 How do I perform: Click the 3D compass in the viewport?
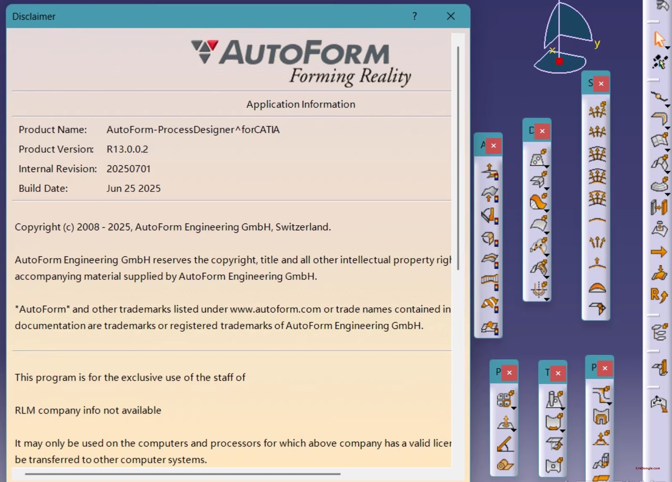(563, 38)
